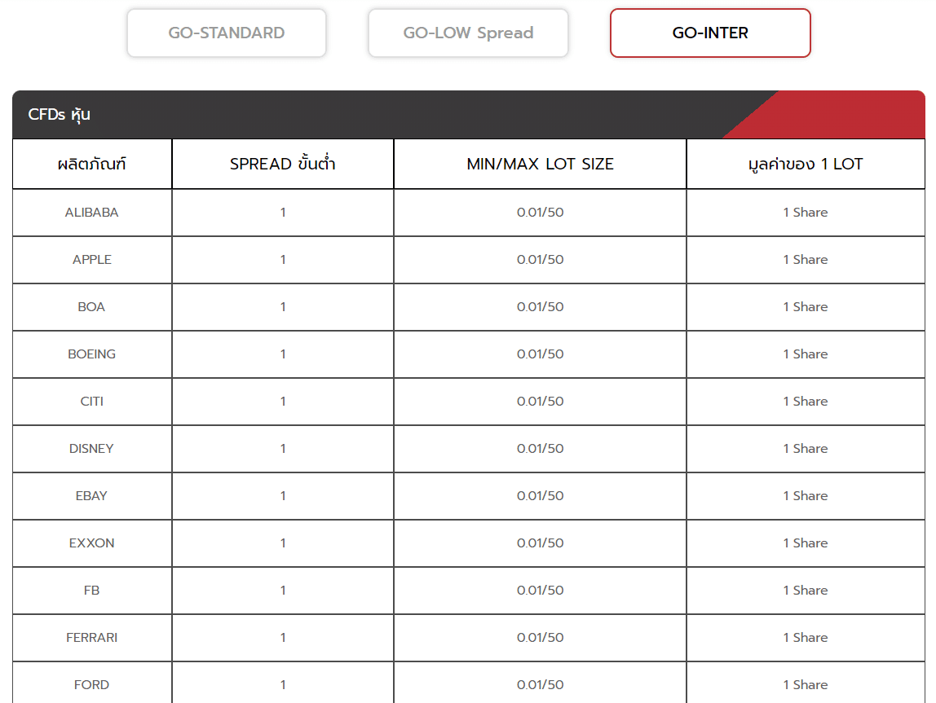Select the FORD product cell

tap(92, 684)
